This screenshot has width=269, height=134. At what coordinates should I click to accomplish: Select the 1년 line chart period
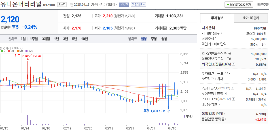point(56,39)
